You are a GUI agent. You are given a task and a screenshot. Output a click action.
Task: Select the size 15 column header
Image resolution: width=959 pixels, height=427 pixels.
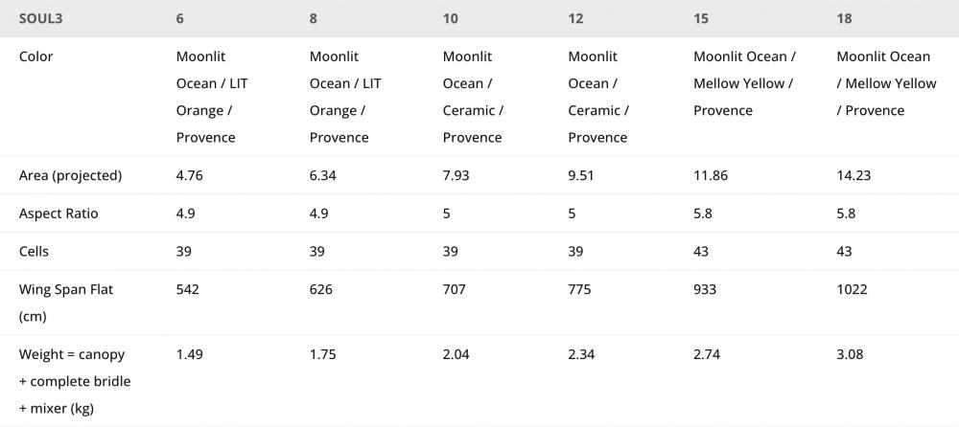(701, 18)
